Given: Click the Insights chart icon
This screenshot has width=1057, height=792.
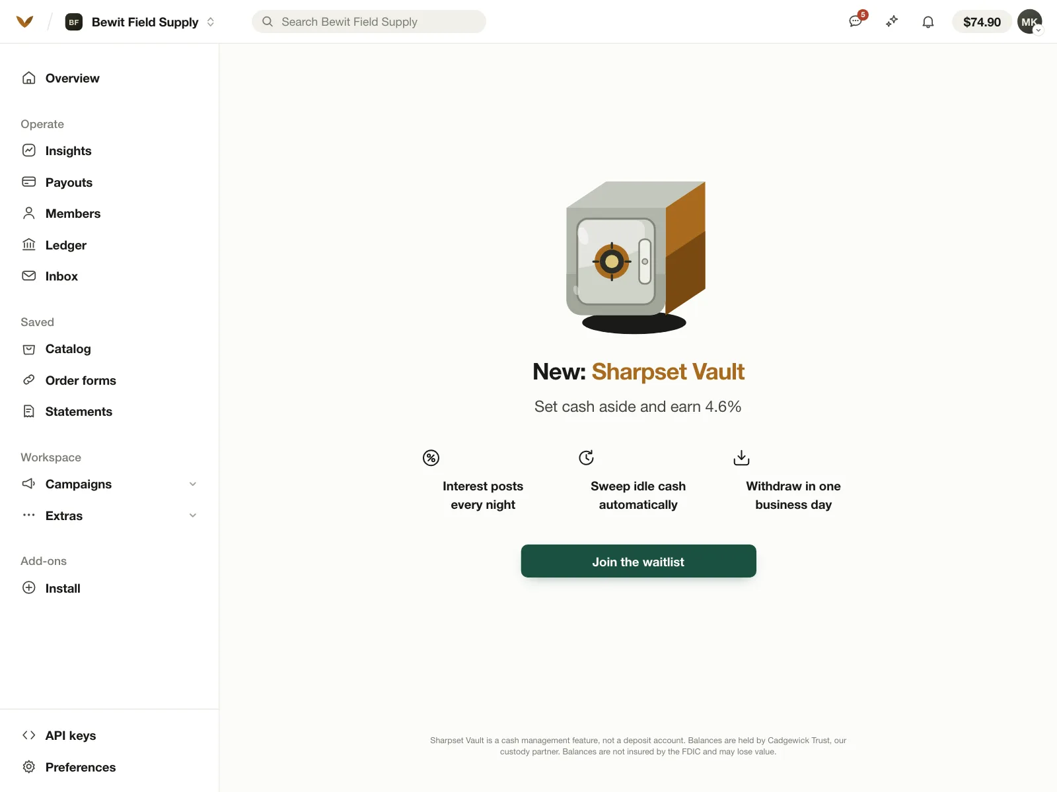Looking at the screenshot, I should [29, 150].
